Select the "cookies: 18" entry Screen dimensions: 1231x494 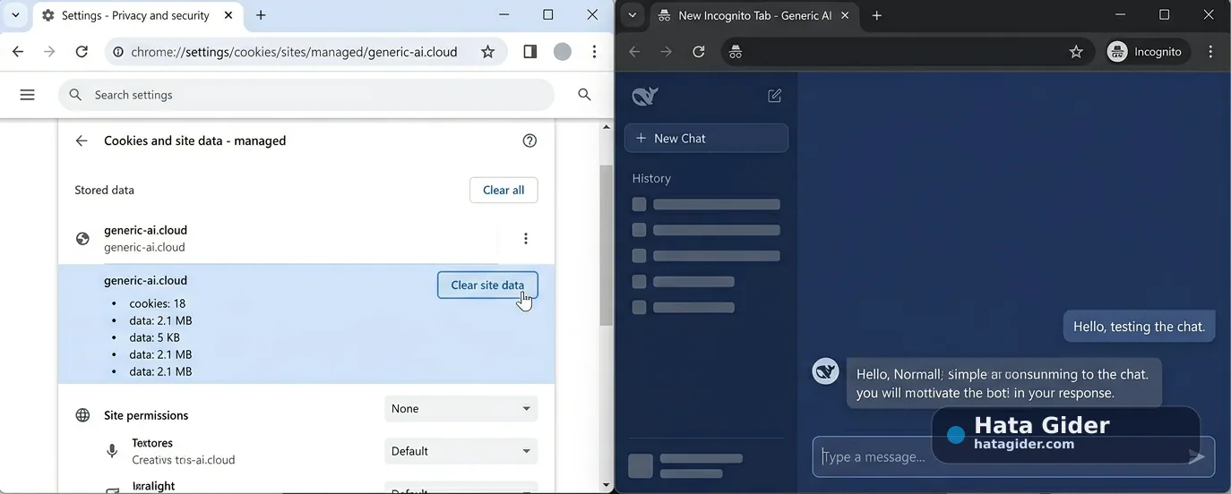[x=158, y=303]
